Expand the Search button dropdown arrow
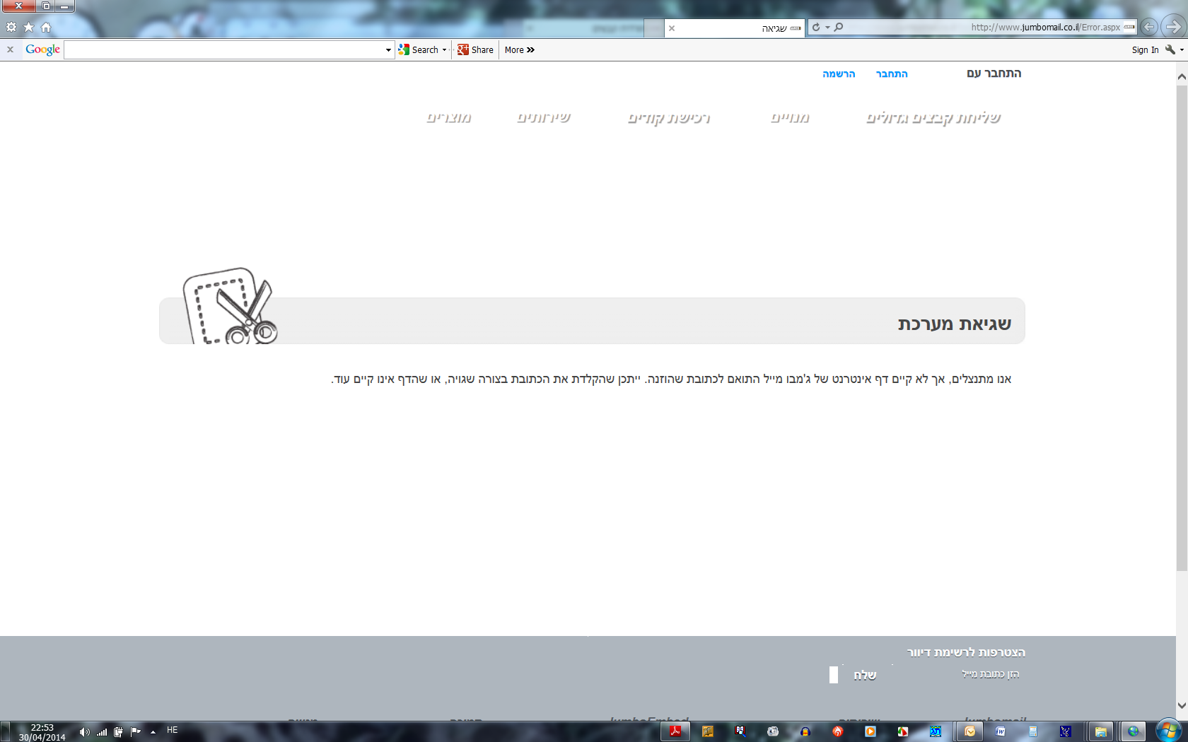This screenshot has width=1188, height=742. 444,50
